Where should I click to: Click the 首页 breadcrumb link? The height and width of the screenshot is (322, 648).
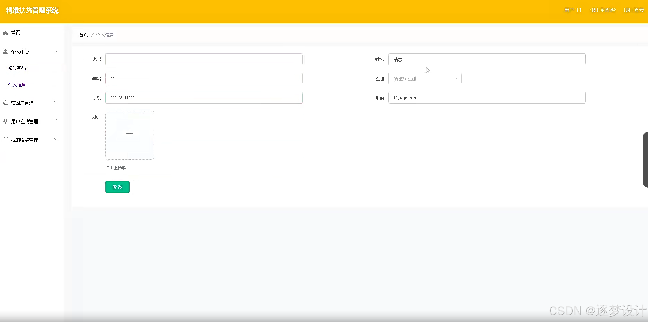click(83, 35)
